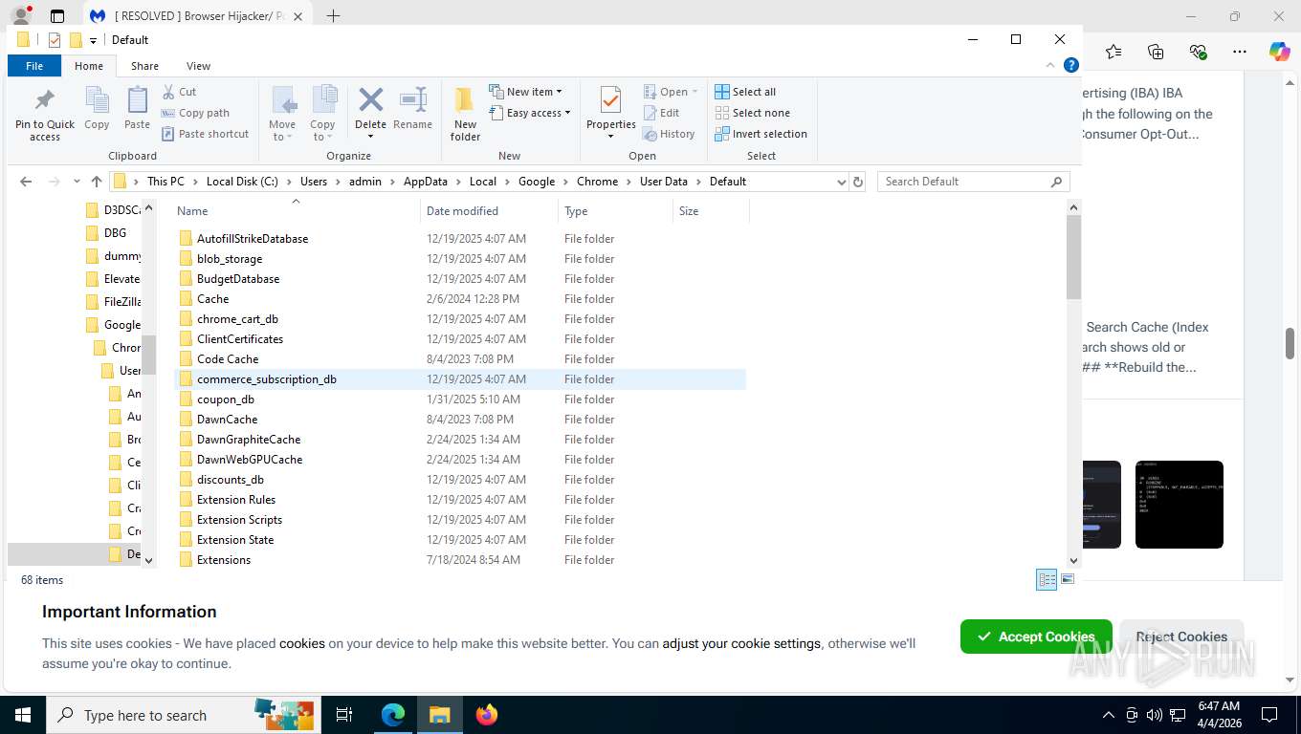1301x734 pixels.
Task: Open the Open button dropdown arrow
Action: coord(695,92)
